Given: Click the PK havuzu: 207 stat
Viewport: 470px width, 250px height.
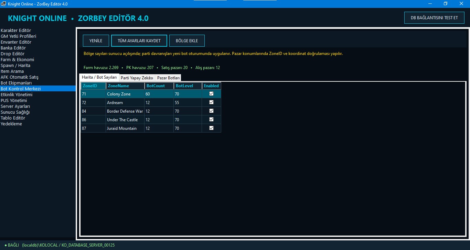Looking at the screenshot, I should (x=140, y=68).
